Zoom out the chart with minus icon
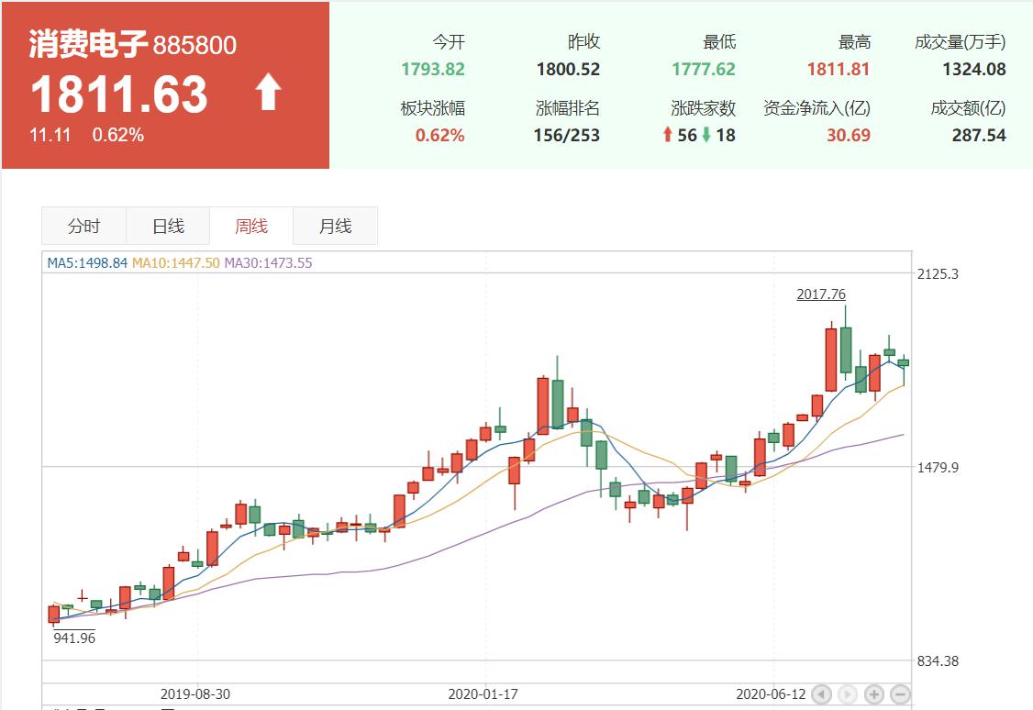The width and height of the screenshot is (1033, 710). tap(900, 694)
